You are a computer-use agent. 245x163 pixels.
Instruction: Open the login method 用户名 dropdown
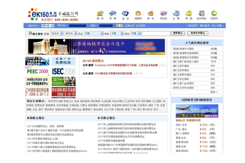48,25
